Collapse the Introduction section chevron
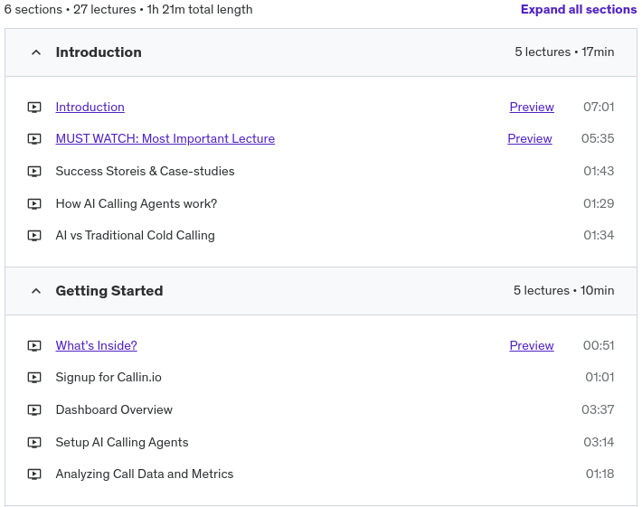 (36, 52)
